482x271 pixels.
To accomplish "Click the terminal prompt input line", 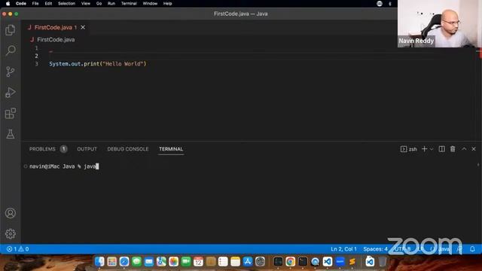I will [64, 166].
